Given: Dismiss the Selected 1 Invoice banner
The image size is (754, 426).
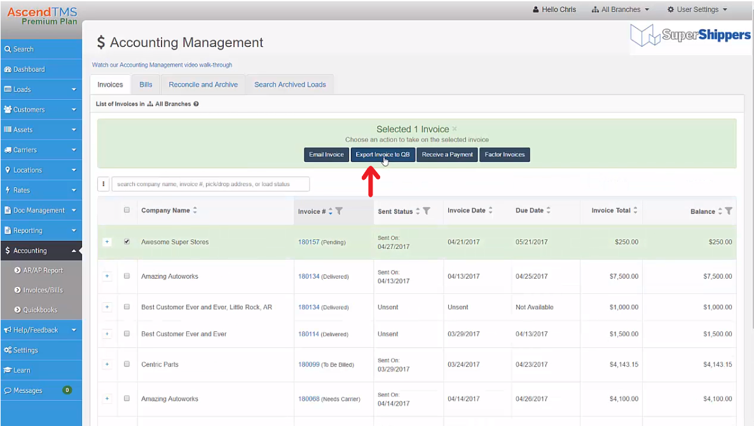Looking at the screenshot, I should point(455,129).
